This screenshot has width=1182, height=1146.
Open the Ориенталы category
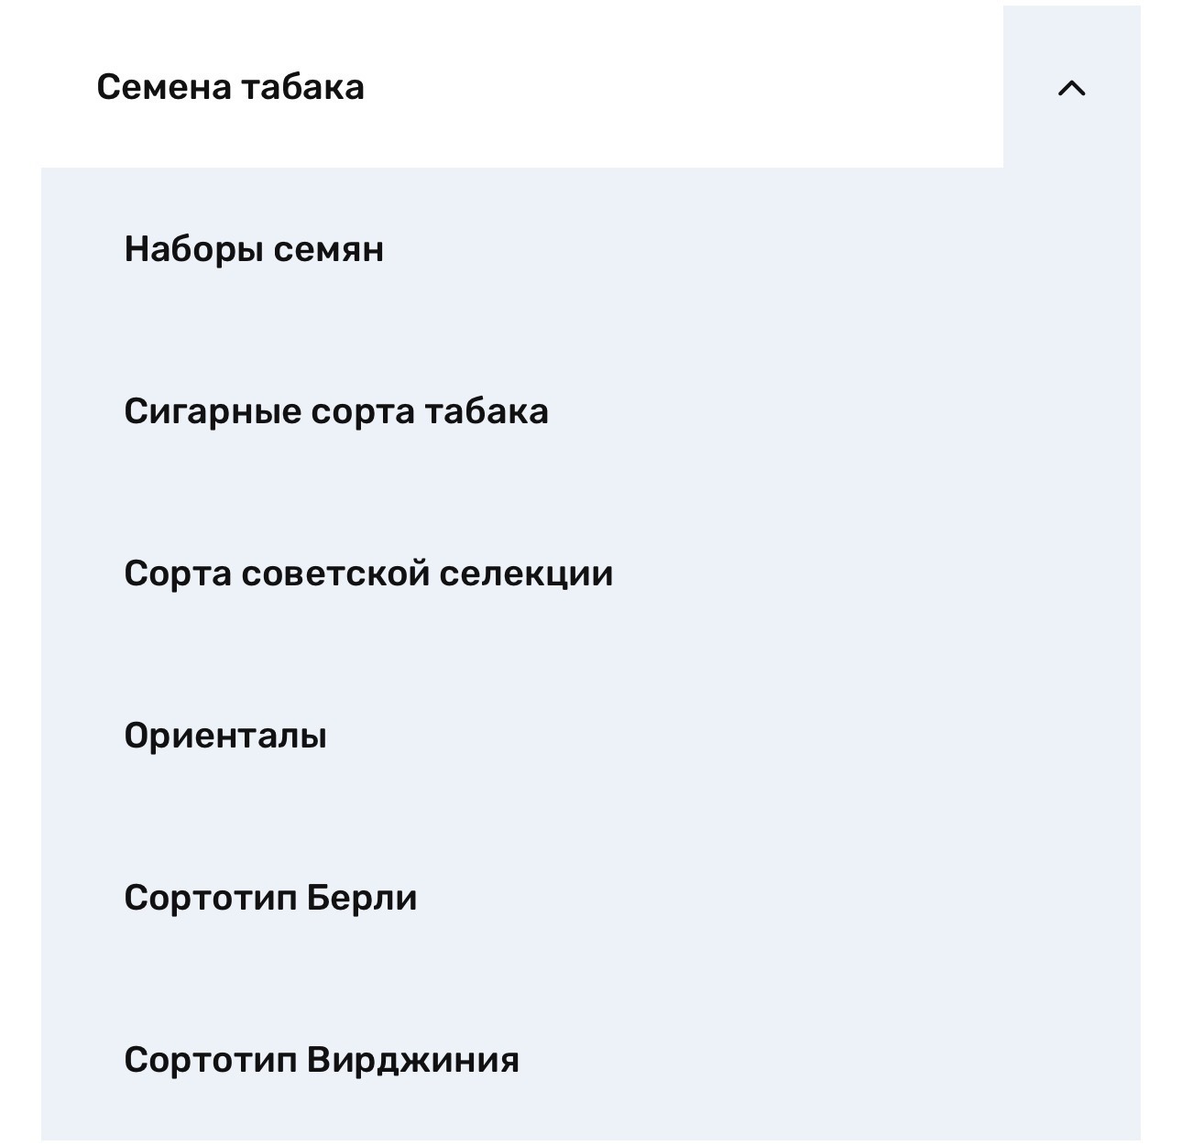click(x=224, y=736)
